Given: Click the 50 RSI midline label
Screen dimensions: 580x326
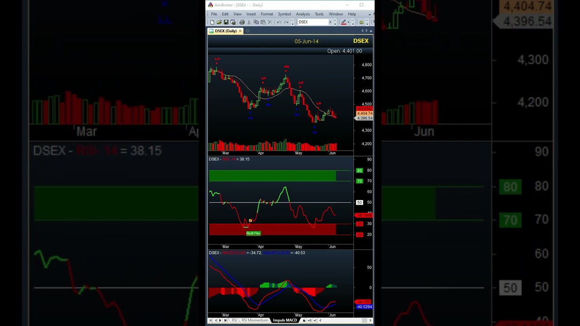Looking at the screenshot, I should point(359,202).
